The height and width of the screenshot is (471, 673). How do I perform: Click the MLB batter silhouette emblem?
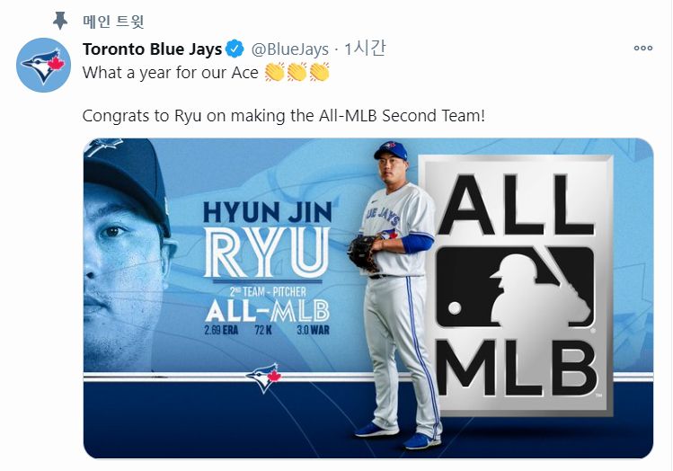point(516,287)
